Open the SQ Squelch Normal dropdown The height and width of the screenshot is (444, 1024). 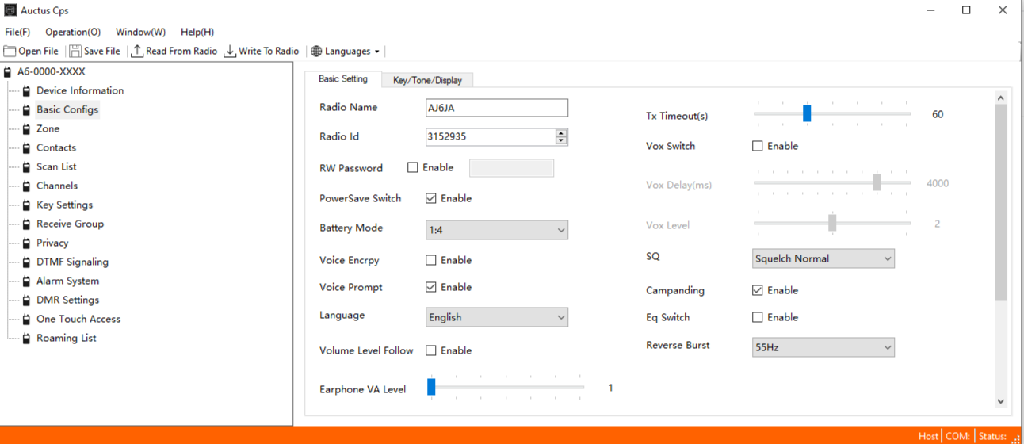[823, 258]
